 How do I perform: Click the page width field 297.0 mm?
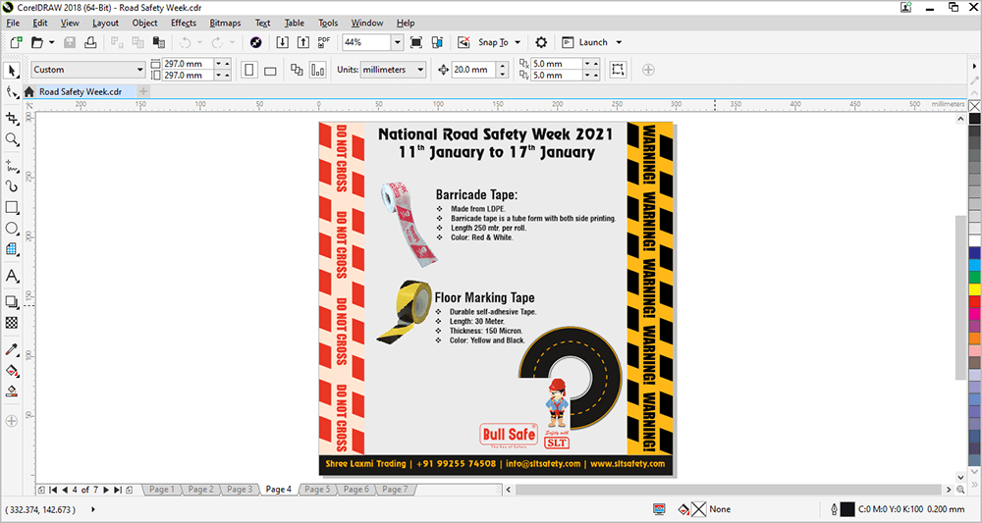pos(189,64)
